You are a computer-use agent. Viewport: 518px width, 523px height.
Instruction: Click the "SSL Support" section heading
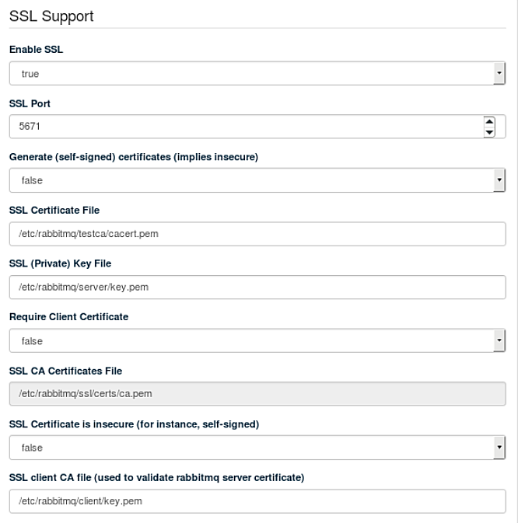(51, 16)
